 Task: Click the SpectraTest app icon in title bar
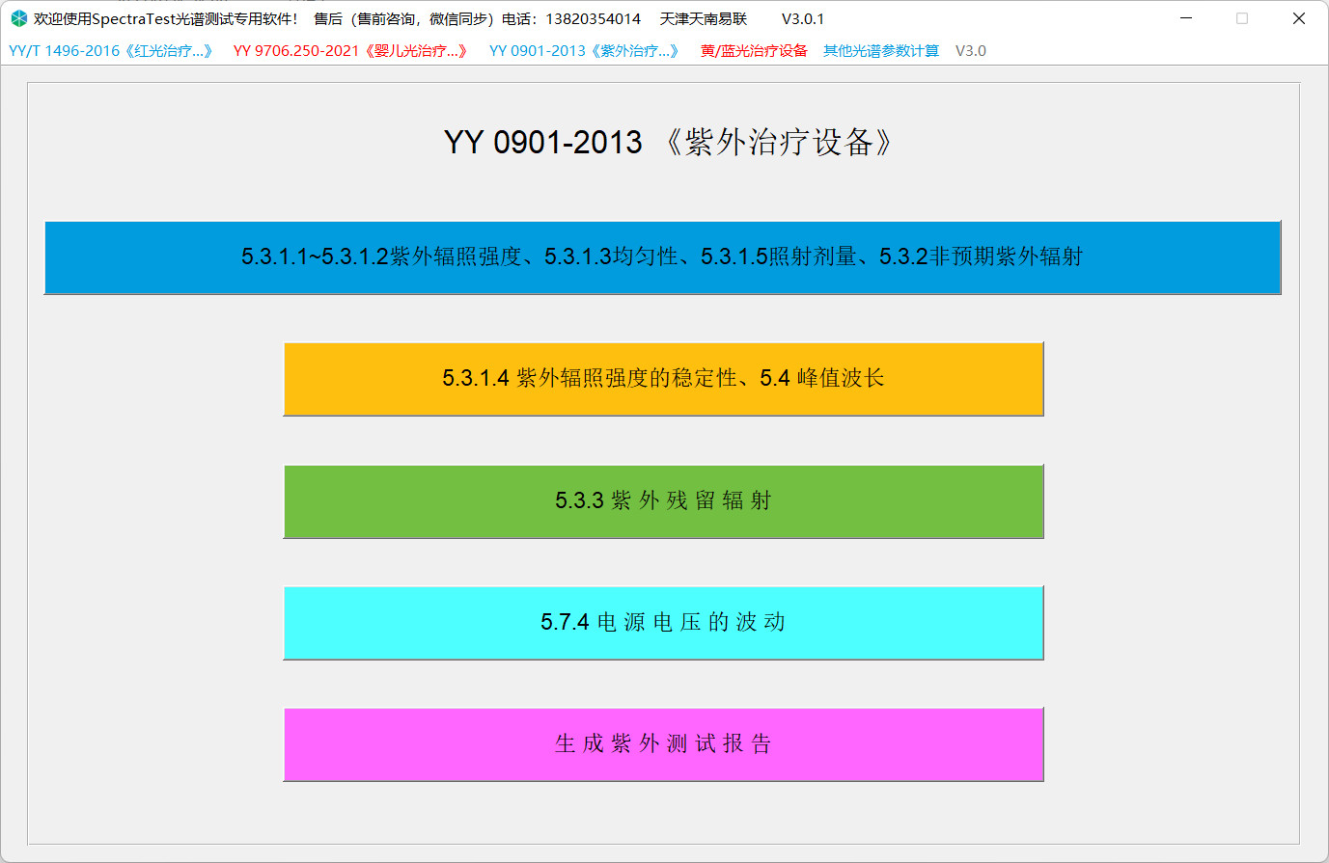point(18,18)
